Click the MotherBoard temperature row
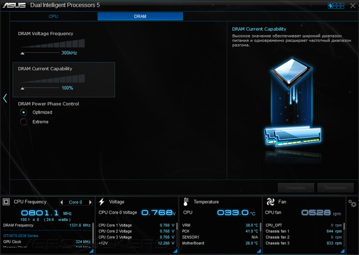 pyautogui.click(x=220, y=243)
